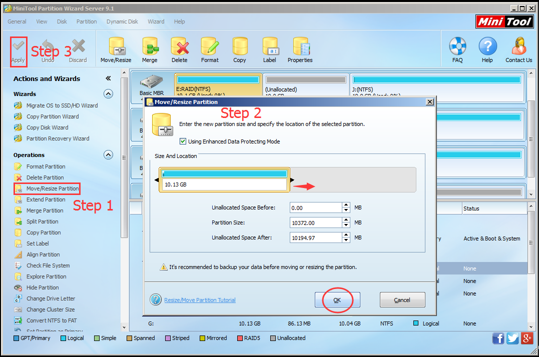The height and width of the screenshot is (357, 539).
Task: Open the Label toolbar tool
Action: coord(270,46)
